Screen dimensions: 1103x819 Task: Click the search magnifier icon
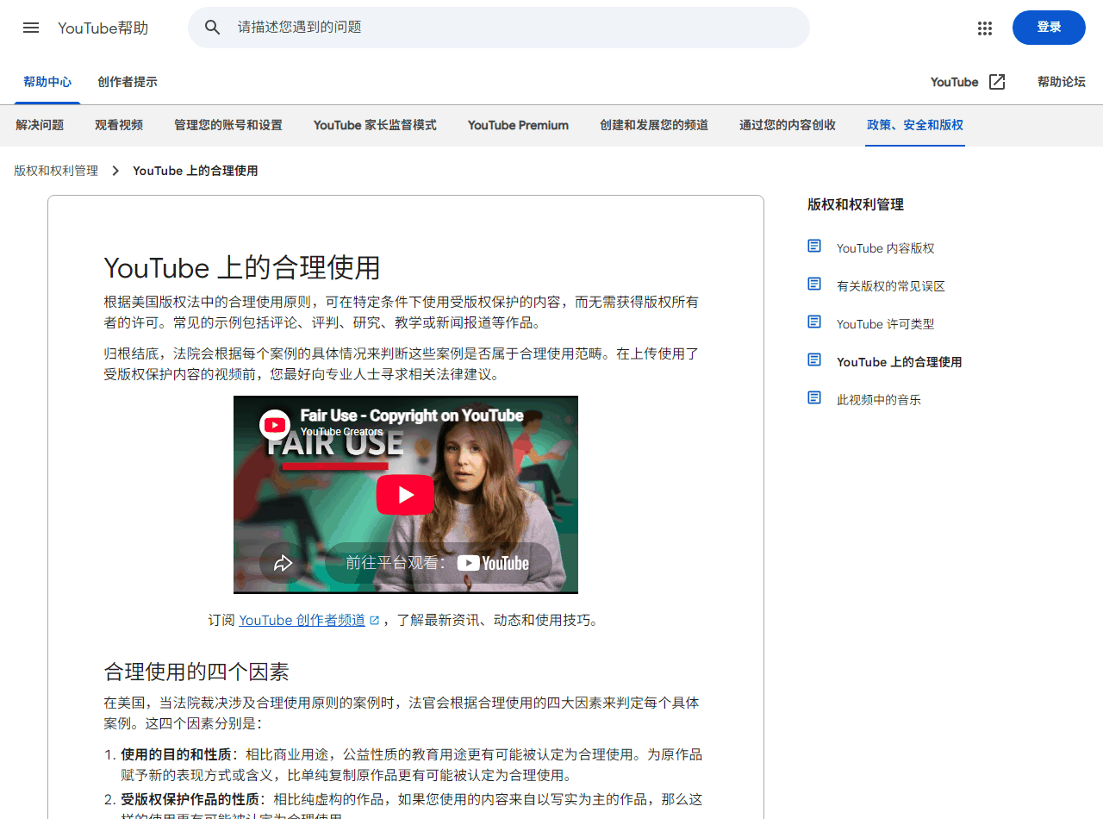point(213,28)
